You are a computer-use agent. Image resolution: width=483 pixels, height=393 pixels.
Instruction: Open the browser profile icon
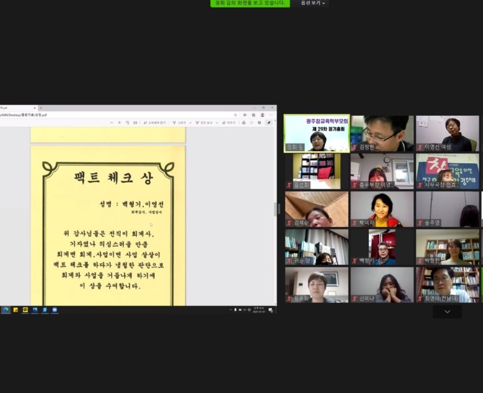pos(263,115)
